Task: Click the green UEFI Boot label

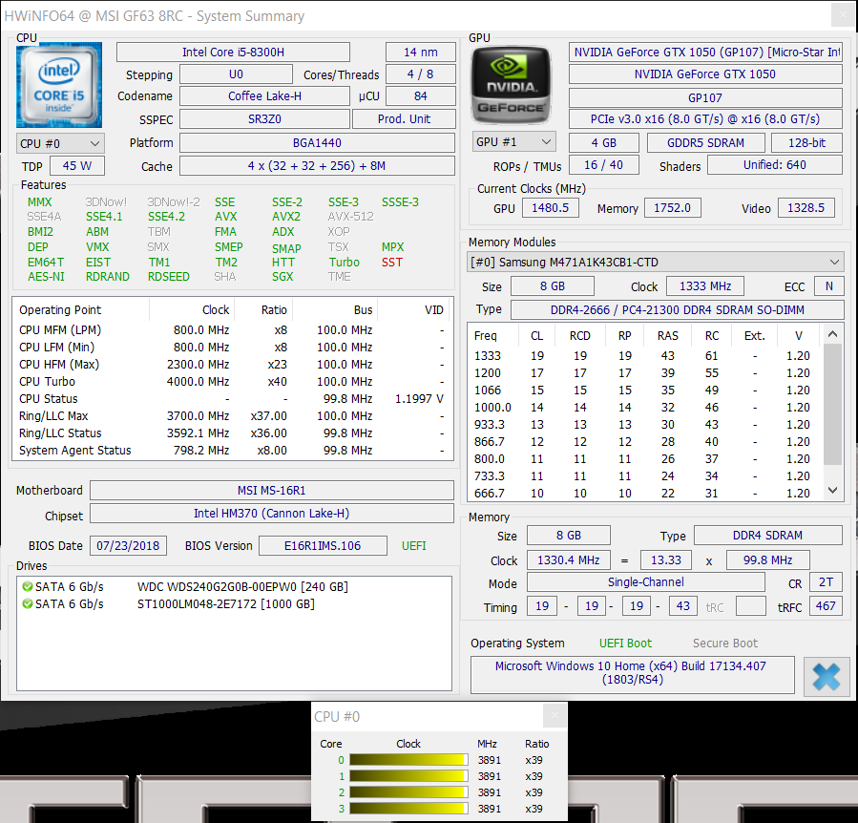Action: [x=625, y=644]
